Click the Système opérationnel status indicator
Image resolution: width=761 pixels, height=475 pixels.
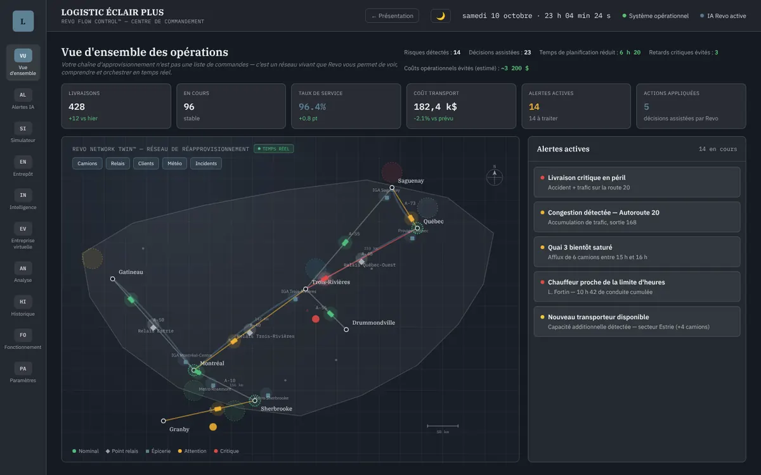(x=655, y=16)
